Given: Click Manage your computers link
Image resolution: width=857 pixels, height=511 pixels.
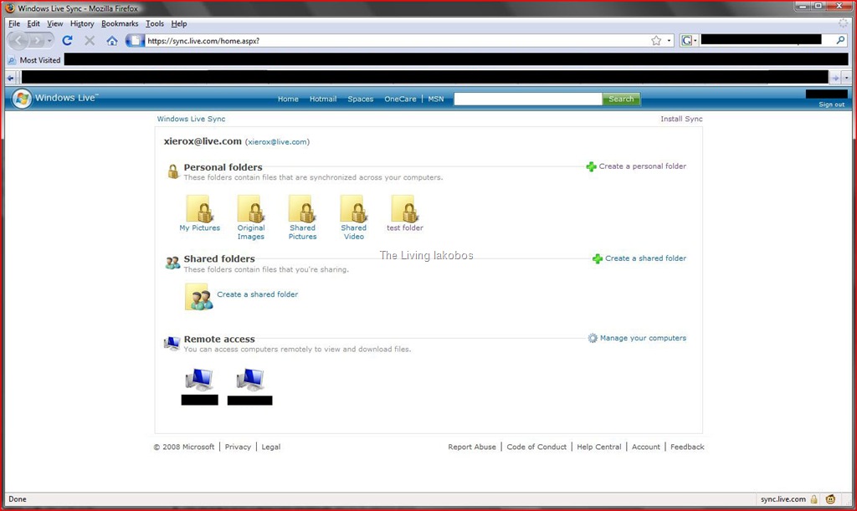Looking at the screenshot, I should (643, 338).
